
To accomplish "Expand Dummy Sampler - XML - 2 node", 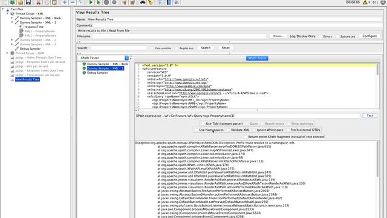I will click(x=12, y=40).
